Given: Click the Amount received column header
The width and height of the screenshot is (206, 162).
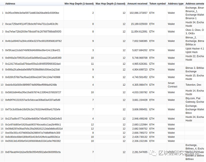Looking at the screenshot, I should point(137,4).
